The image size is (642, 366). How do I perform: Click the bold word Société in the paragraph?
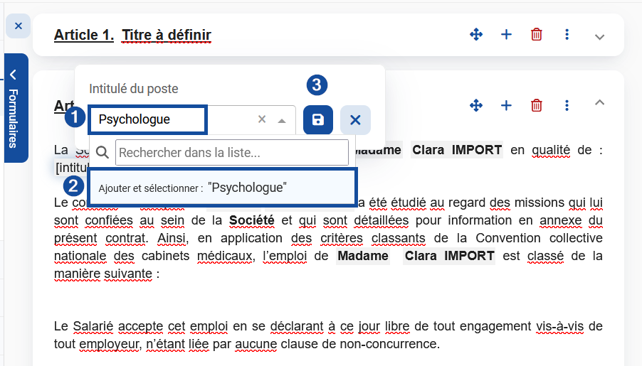click(252, 220)
